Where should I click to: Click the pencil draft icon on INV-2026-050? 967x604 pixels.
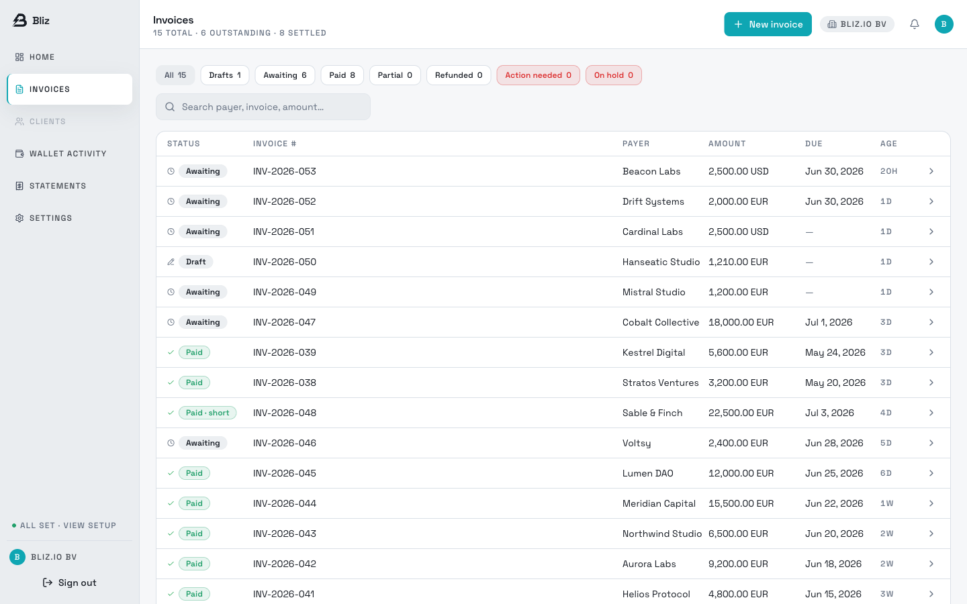click(x=171, y=262)
